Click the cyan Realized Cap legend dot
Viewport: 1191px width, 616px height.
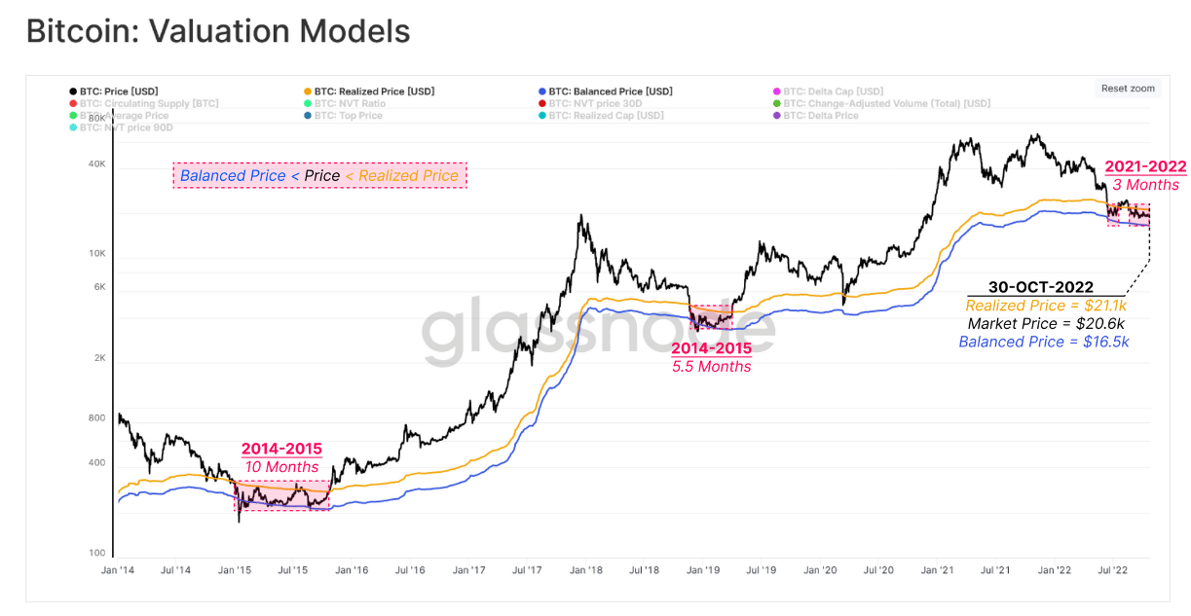541,116
